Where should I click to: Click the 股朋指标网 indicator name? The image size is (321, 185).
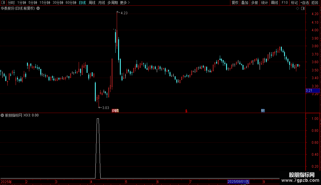point(14,115)
